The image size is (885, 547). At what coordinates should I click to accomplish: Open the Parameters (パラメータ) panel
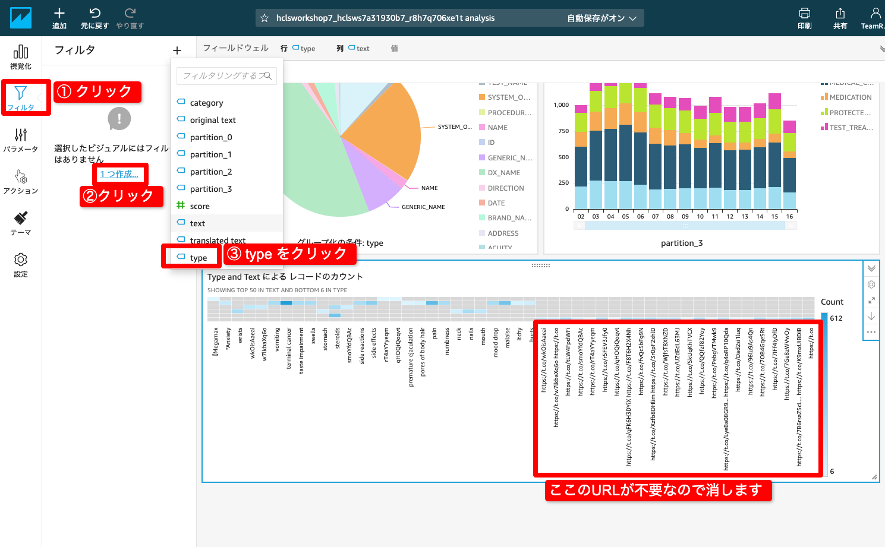click(21, 140)
